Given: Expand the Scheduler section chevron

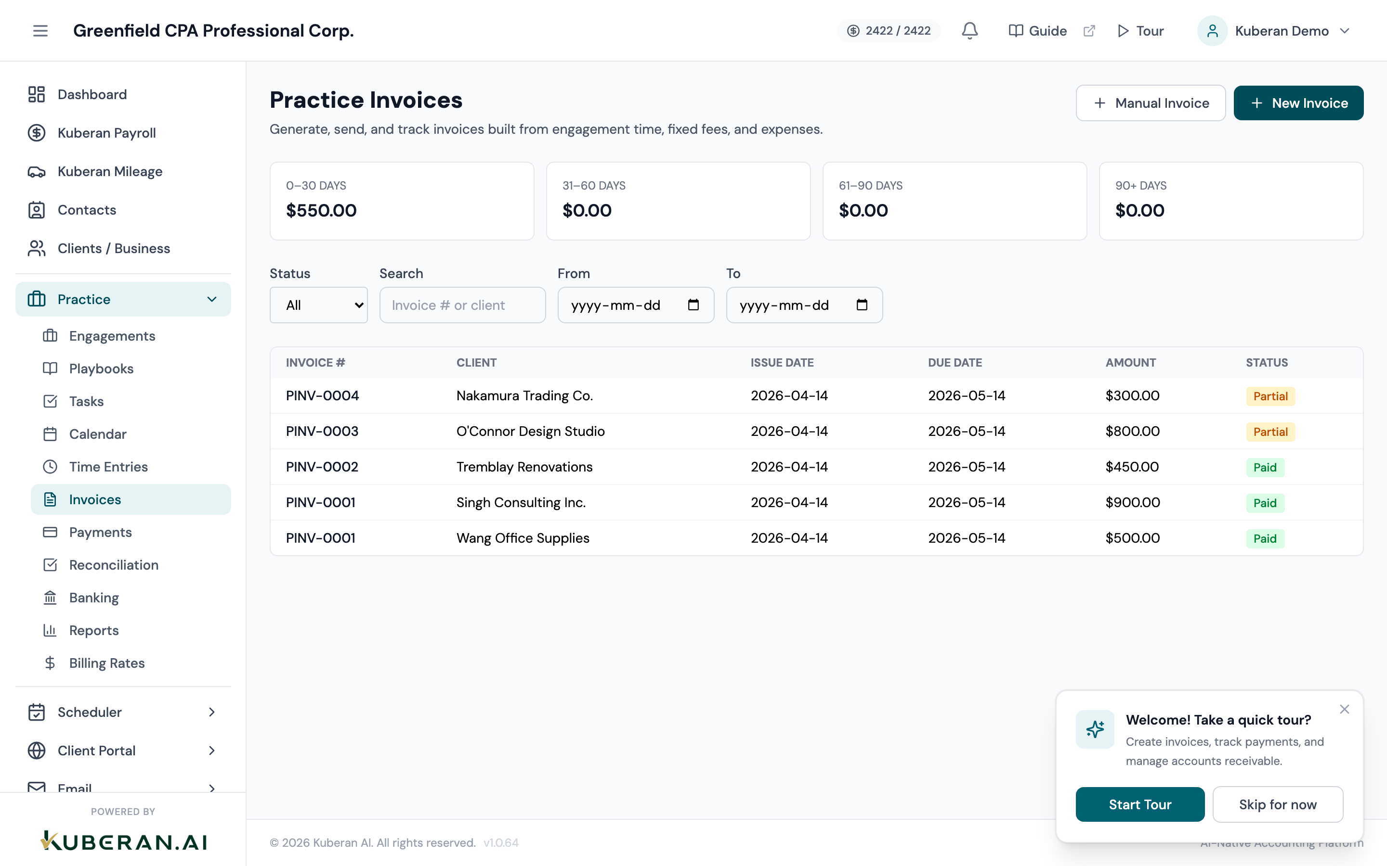Looking at the screenshot, I should 212,712.
